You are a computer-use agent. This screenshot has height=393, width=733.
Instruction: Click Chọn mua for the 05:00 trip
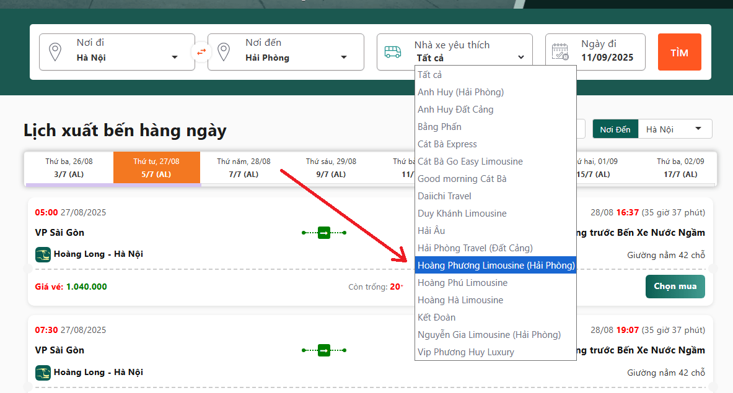[x=675, y=287]
